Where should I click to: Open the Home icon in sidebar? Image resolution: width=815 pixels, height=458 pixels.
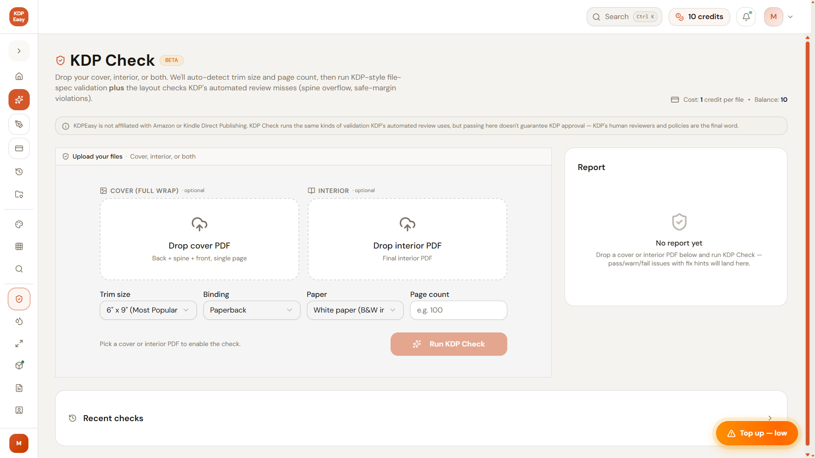19,76
